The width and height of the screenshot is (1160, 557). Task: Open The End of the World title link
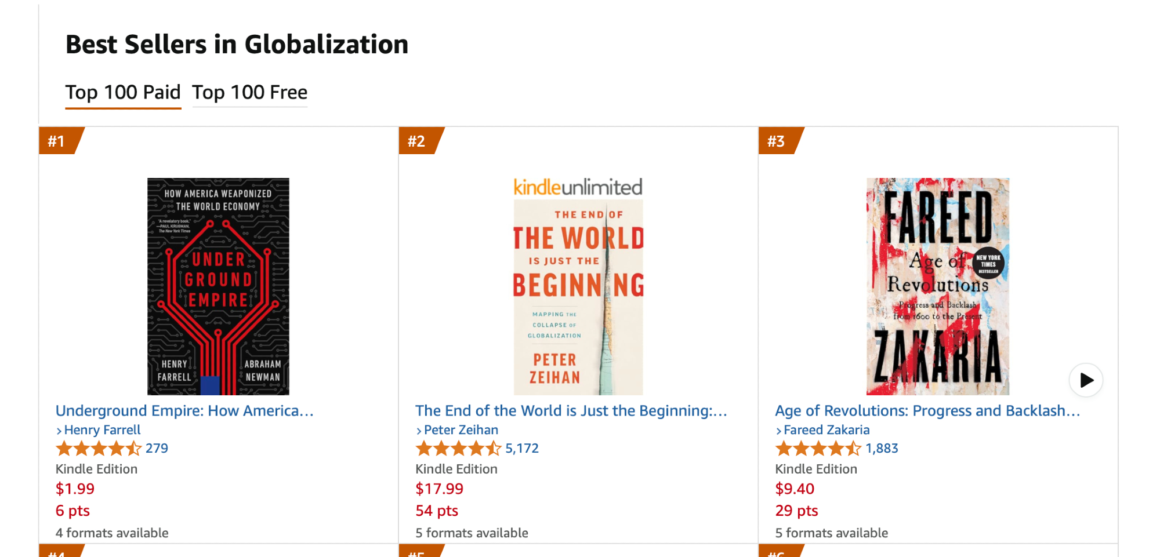click(x=571, y=411)
